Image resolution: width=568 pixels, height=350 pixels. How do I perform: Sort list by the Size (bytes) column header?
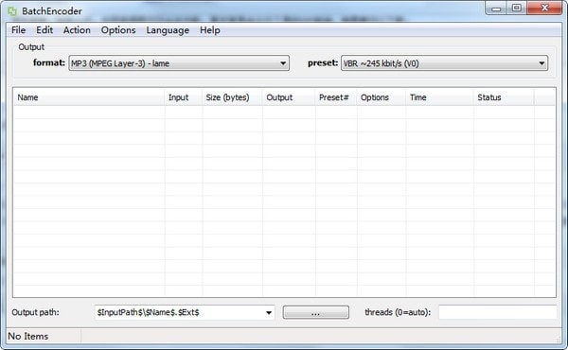(232, 97)
